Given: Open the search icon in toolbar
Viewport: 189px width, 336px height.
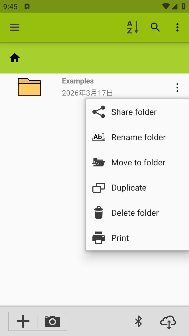Looking at the screenshot, I should pyautogui.click(x=155, y=27).
